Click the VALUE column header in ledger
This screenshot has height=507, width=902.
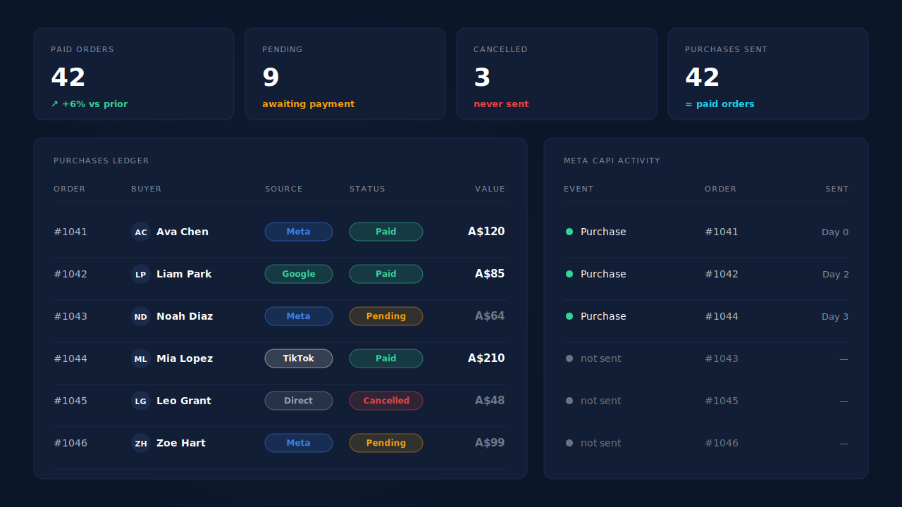click(x=490, y=189)
